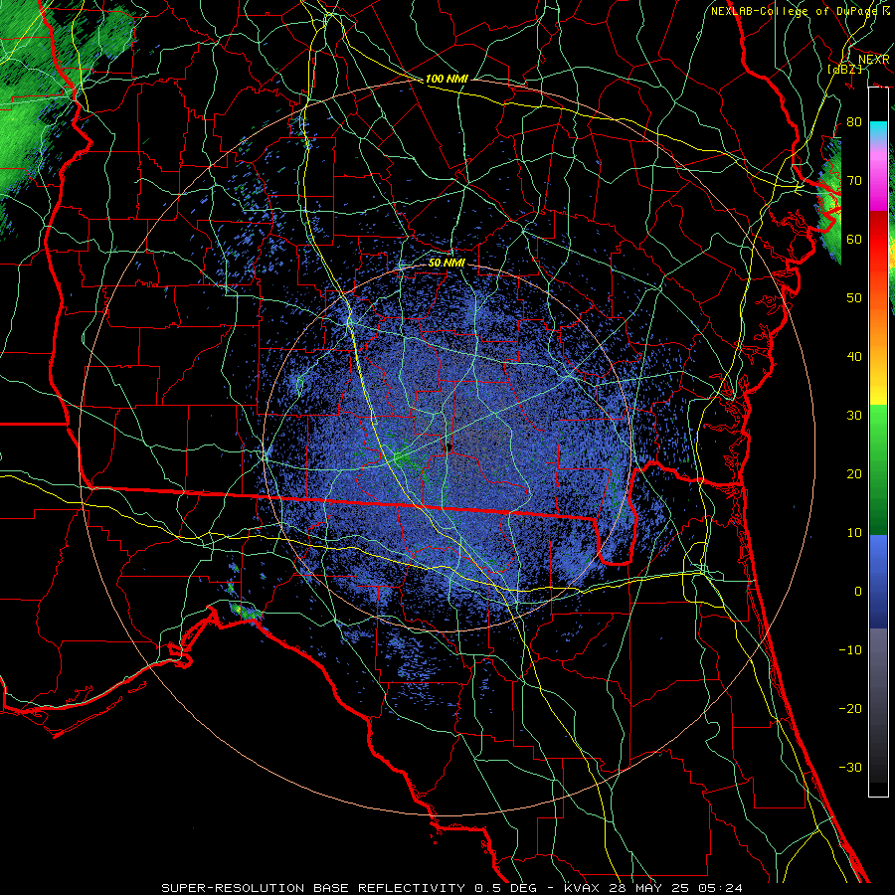
Task: Click the bright green segment of the color bar
Action: coord(878,434)
